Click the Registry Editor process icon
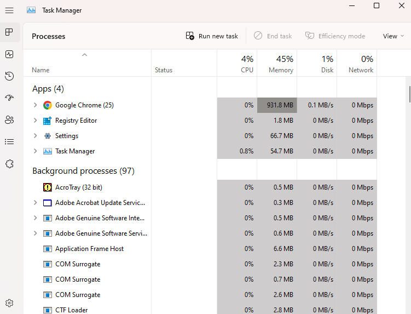The image size is (411, 314). [48, 121]
